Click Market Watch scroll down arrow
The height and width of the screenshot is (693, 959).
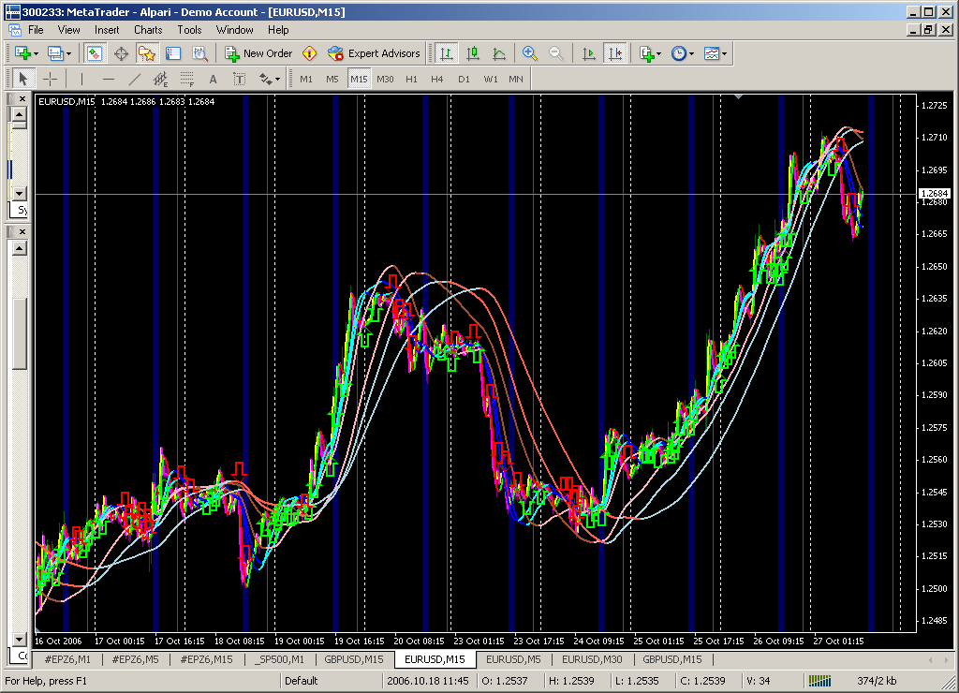[x=20, y=193]
